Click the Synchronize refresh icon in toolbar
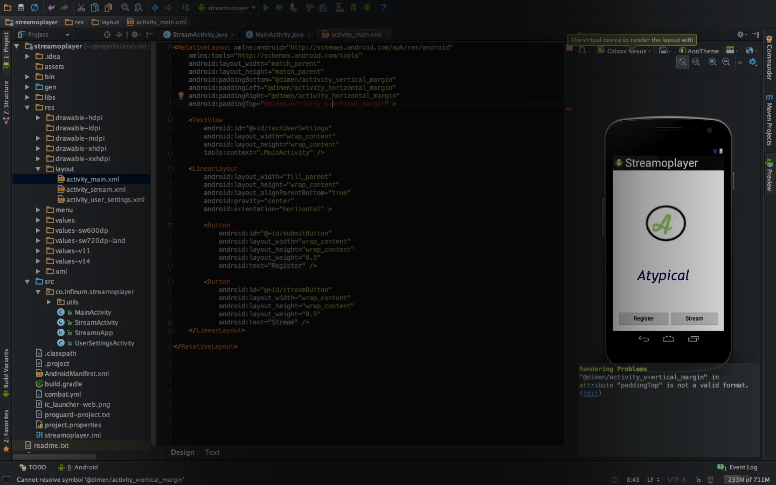 pos(34,8)
